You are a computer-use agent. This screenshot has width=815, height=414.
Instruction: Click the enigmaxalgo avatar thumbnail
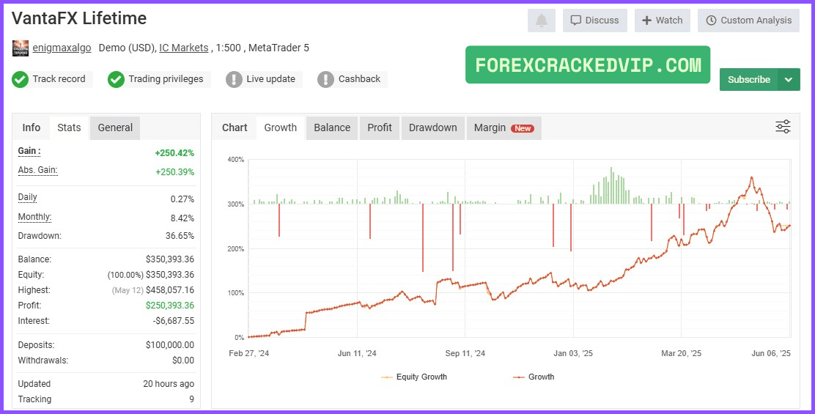[21, 48]
